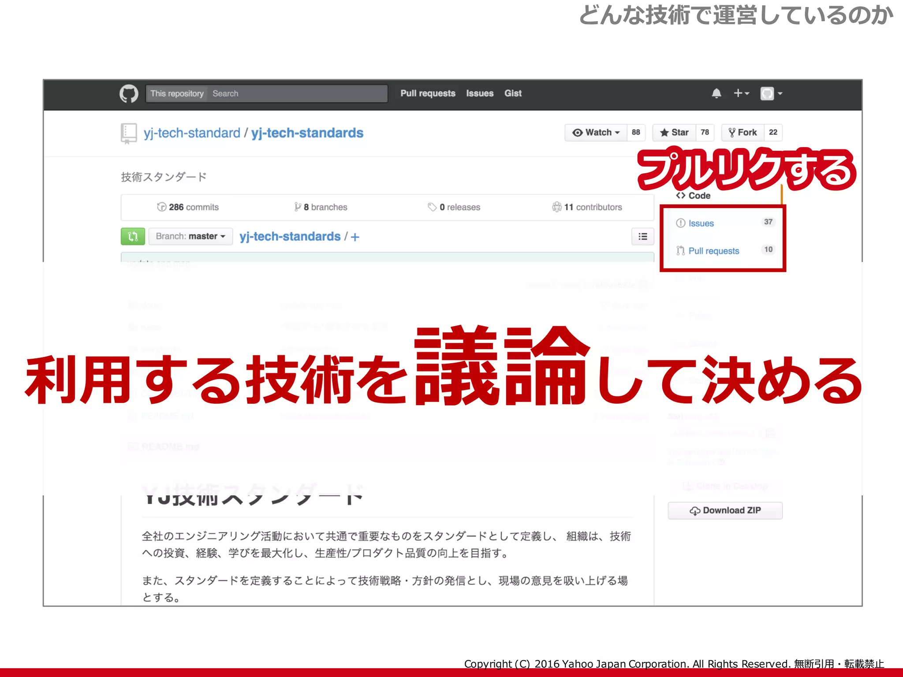Viewport: 903px width, 677px height.
Task: View the 78 stargazers count
Action: pos(705,133)
